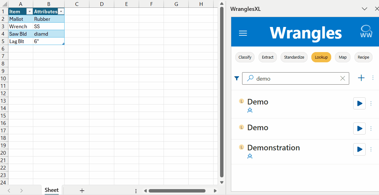Toggle the Extract category filter

point(268,57)
